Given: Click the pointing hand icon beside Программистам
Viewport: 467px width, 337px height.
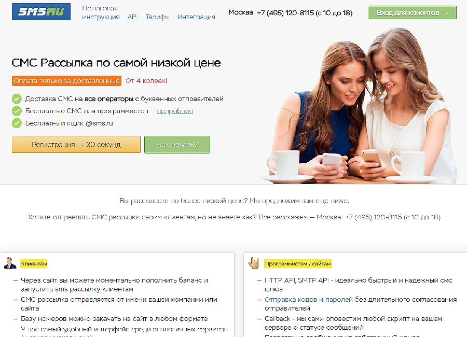Looking at the screenshot, I should pos(254,263).
